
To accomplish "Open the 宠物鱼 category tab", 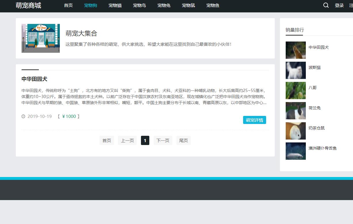I will click(213, 5).
